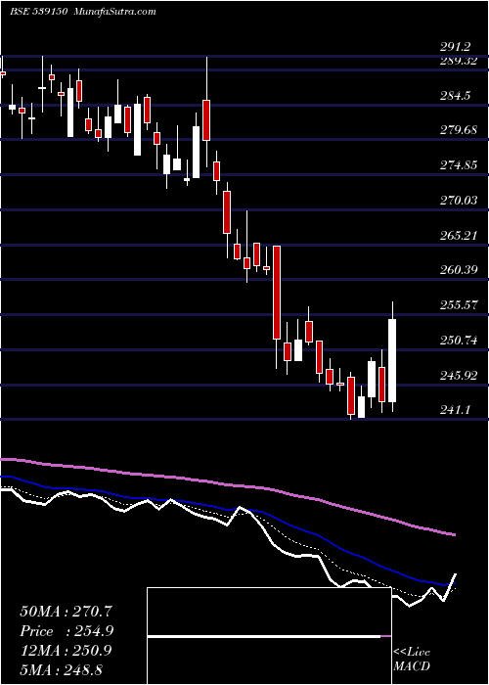Click the 291.2 price axis label
This screenshot has width=489, height=685.
[456, 47]
